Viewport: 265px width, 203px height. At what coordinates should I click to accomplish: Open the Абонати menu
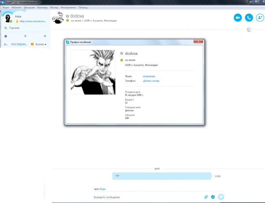[16, 7]
